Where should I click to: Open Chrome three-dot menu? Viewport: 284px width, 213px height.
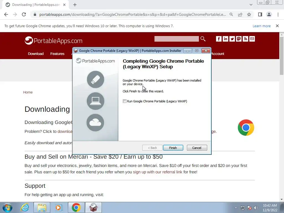coord(278,14)
